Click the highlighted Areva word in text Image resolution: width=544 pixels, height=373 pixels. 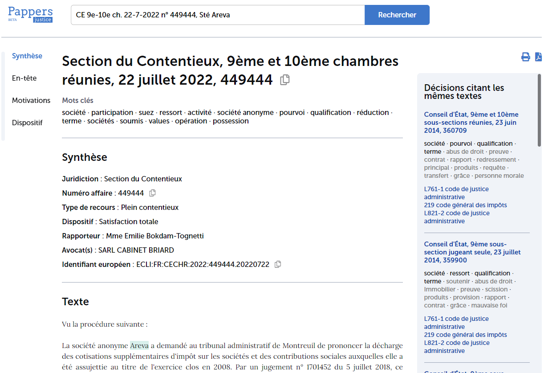pyautogui.click(x=139, y=345)
